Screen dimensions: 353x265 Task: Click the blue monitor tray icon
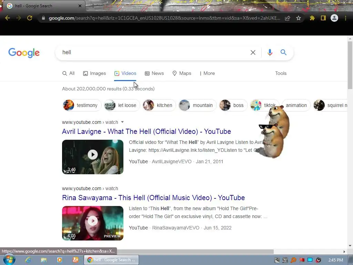point(310,260)
